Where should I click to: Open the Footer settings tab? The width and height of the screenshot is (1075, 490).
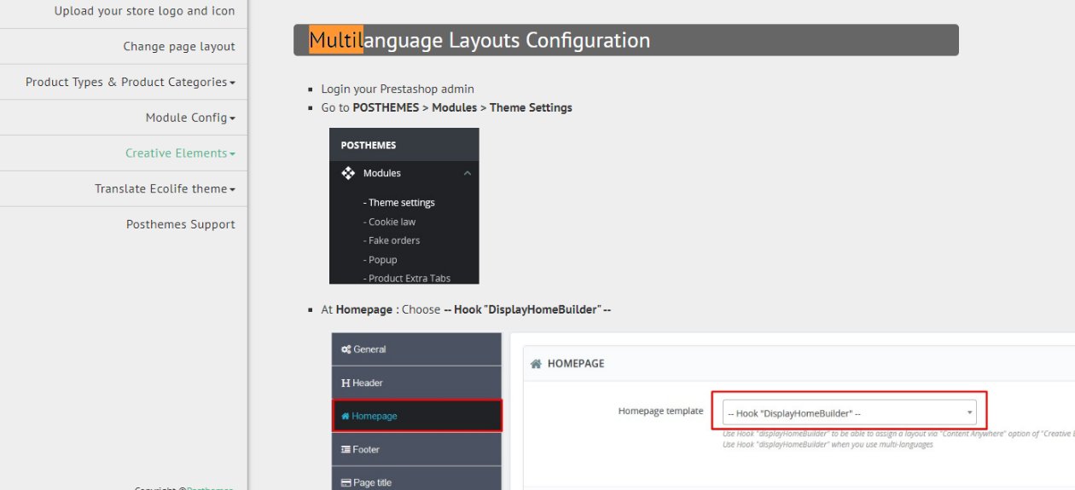click(x=416, y=449)
